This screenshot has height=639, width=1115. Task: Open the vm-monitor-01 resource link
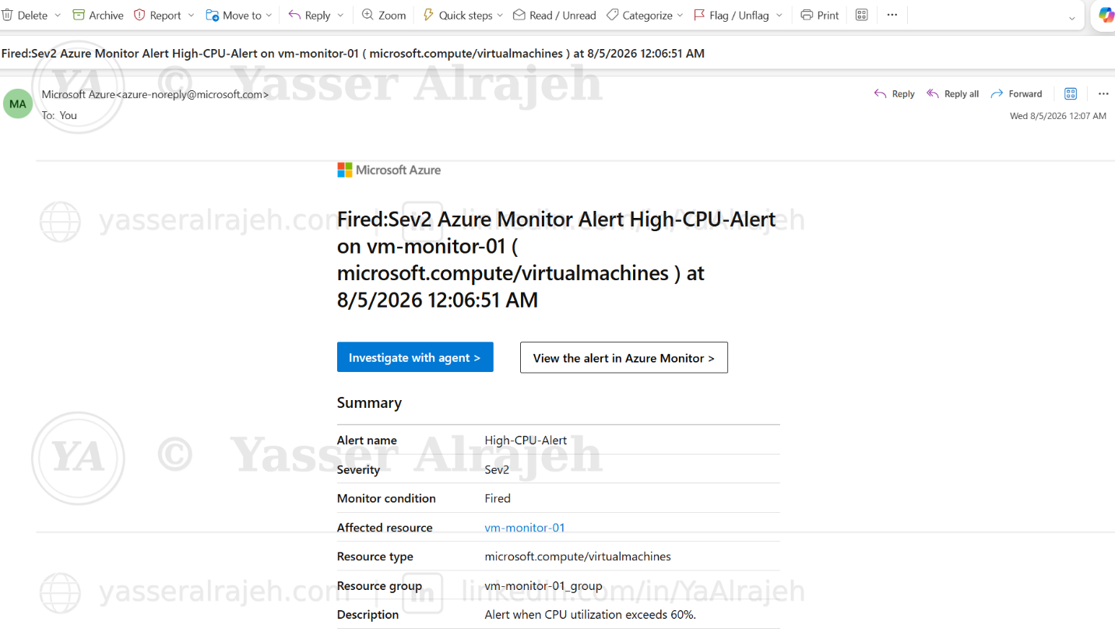point(525,528)
